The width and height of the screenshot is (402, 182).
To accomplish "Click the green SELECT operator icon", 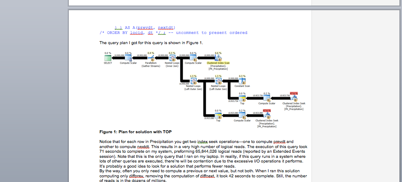I will [108, 57].
